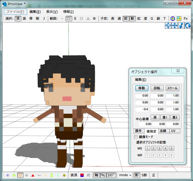Viewport: 193px width, 181px height.
Task: Click the yellow slanted lines icon
Action: [45, 175]
